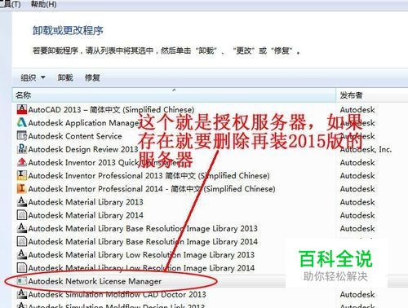408x308 pixels.
Task: Open the 组织 dropdown
Action: click(33, 78)
